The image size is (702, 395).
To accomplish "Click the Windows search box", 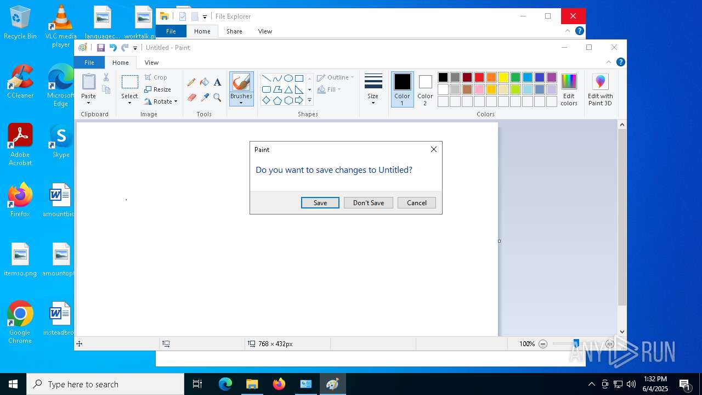I will click(105, 384).
